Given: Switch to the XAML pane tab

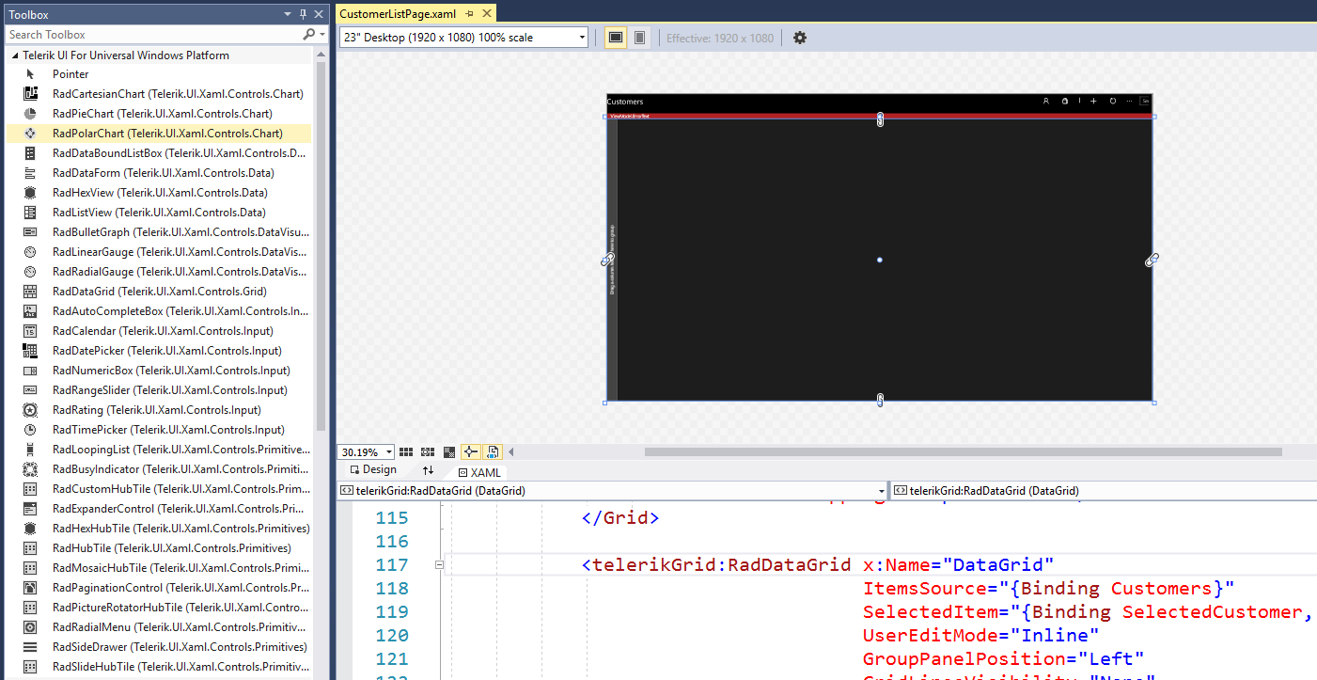Looking at the screenshot, I should tap(480, 472).
